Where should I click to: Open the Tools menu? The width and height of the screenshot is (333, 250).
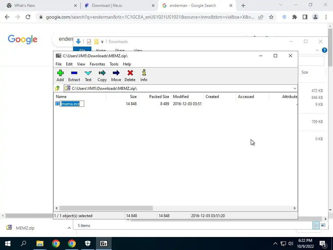[114, 64]
